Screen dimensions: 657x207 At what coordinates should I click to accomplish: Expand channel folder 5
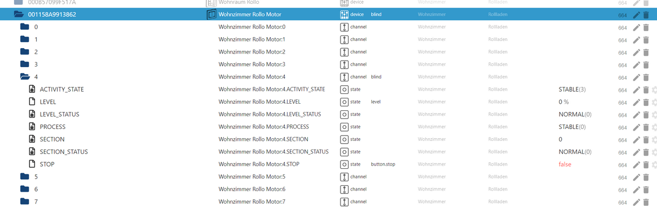(24, 177)
